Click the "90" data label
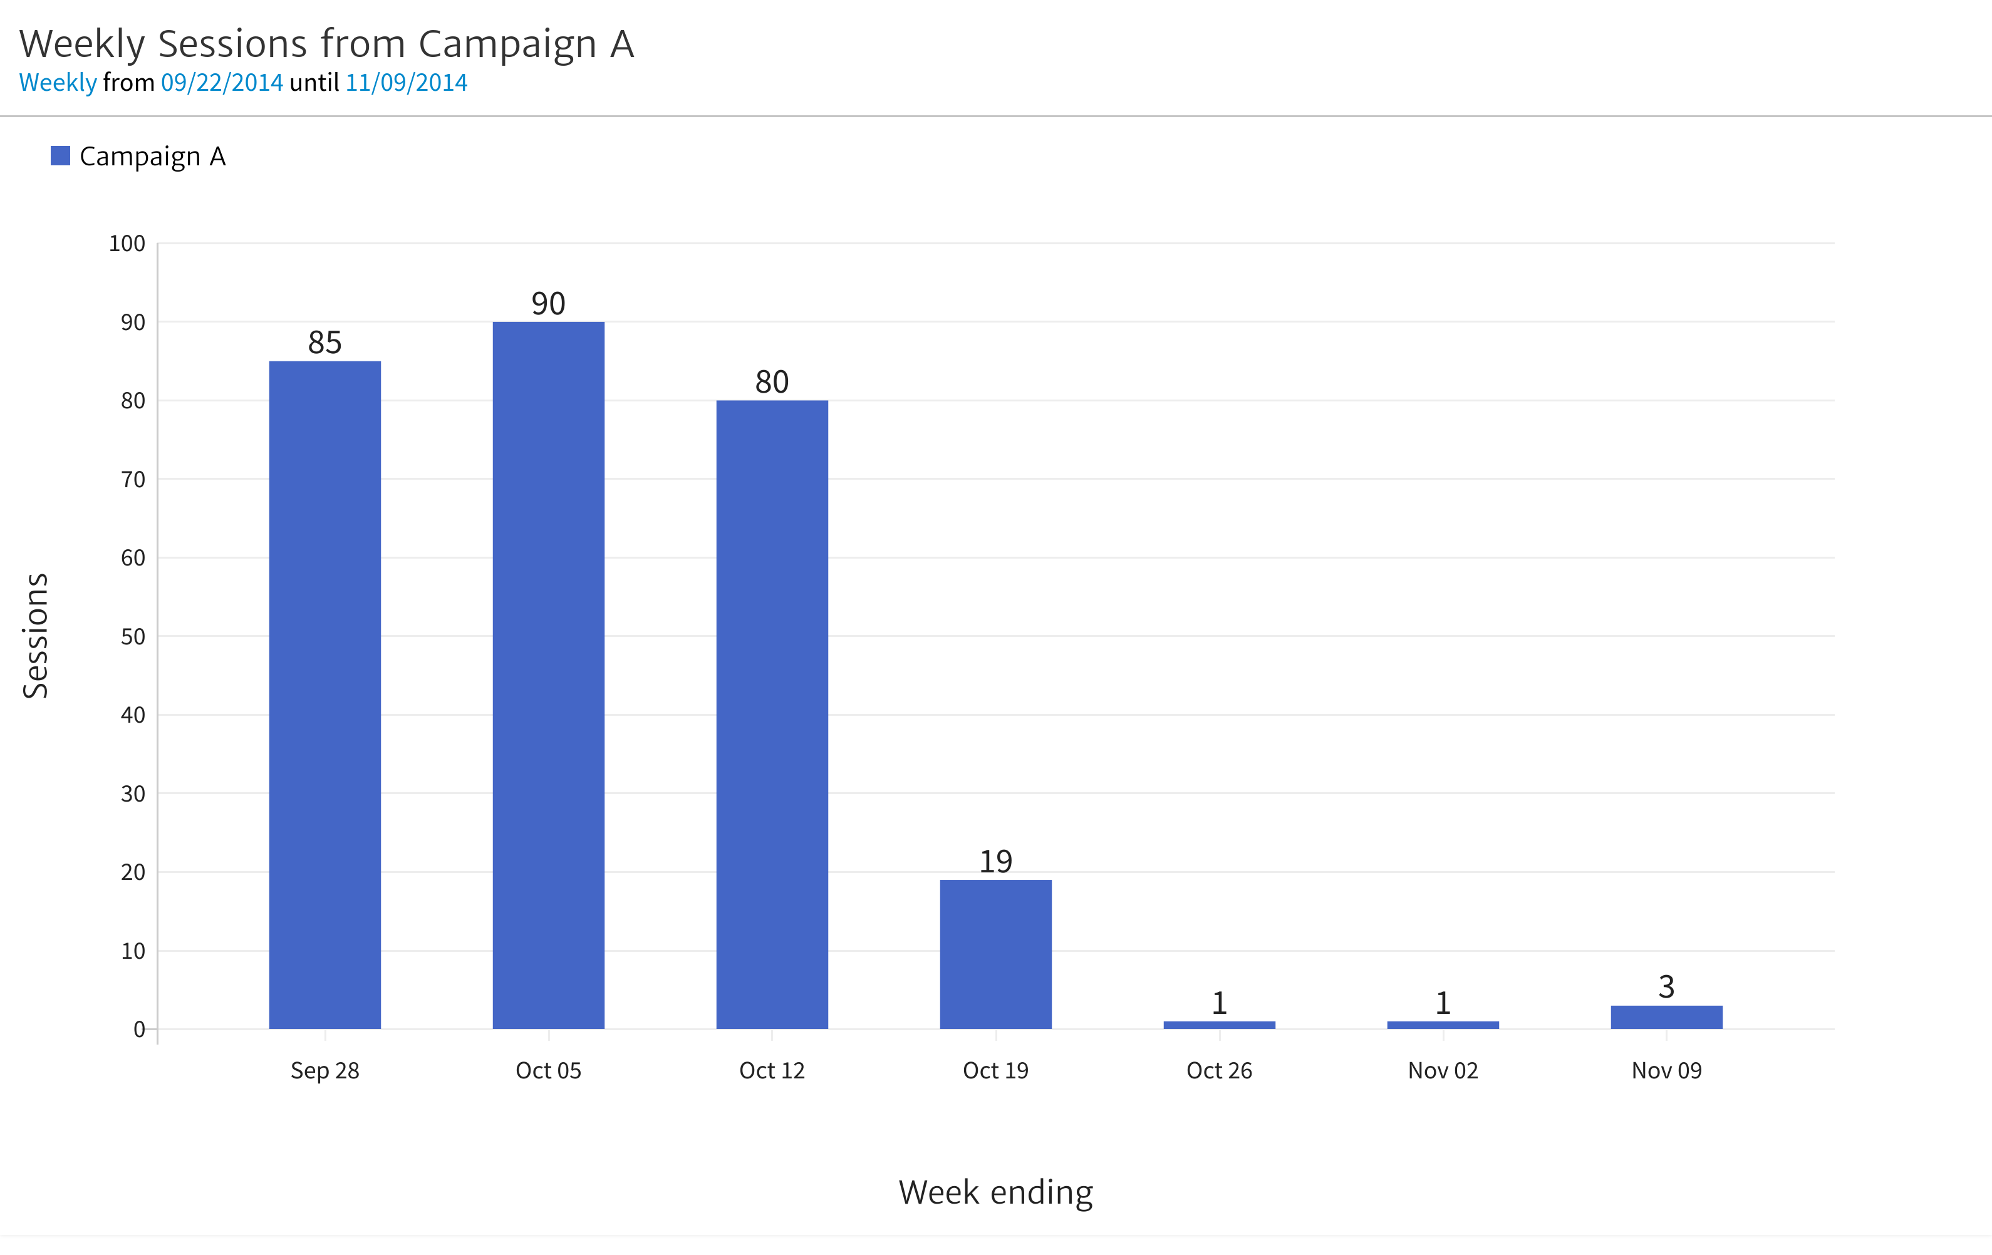 pos(549,304)
